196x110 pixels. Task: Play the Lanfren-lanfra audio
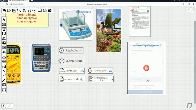coord(62,61)
